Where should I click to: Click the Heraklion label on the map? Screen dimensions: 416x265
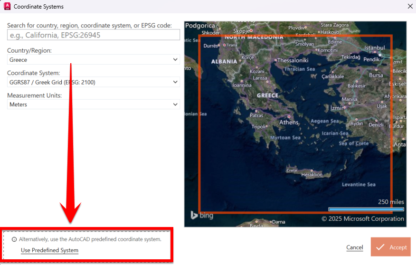tap(312, 175)
